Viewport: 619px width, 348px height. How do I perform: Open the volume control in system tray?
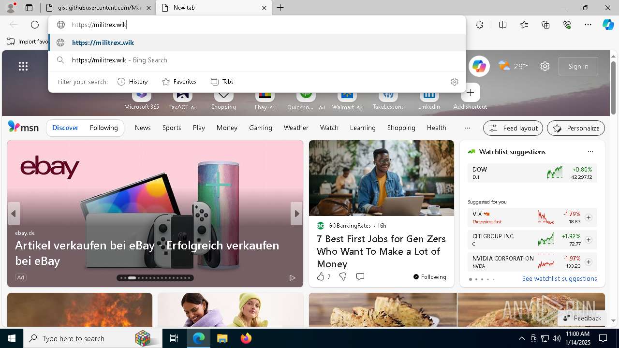pos(556,338)
